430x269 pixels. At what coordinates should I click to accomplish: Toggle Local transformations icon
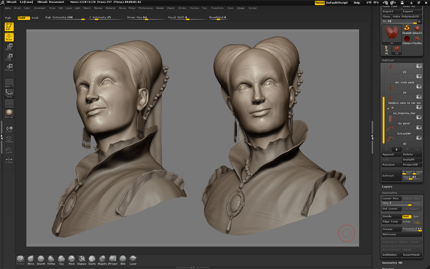tap(9, 129)
